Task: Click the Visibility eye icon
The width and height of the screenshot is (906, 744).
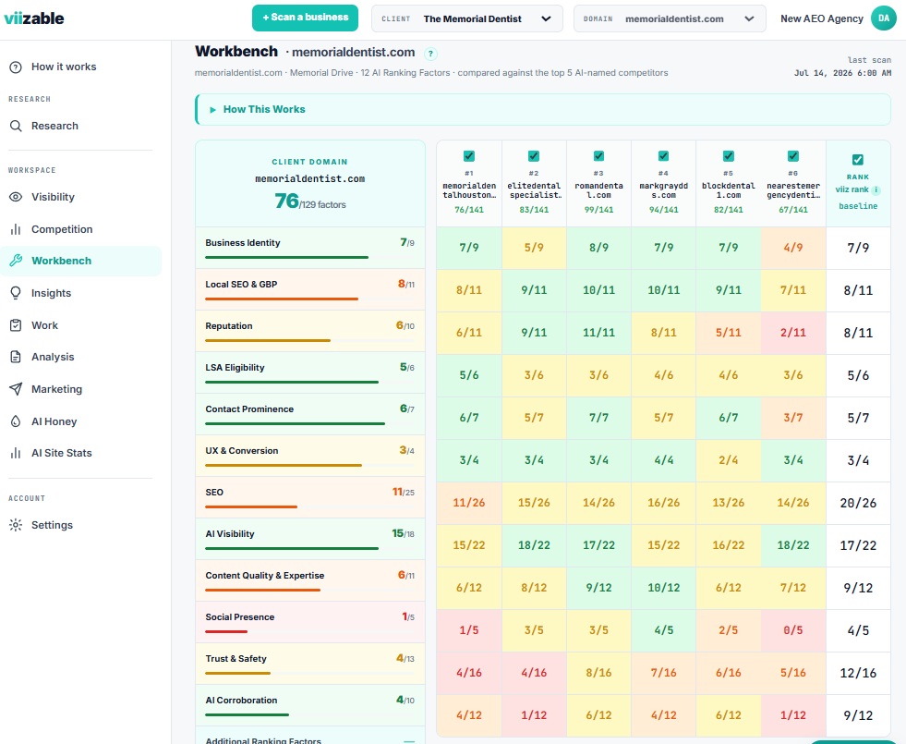Action: click(17, 197)
